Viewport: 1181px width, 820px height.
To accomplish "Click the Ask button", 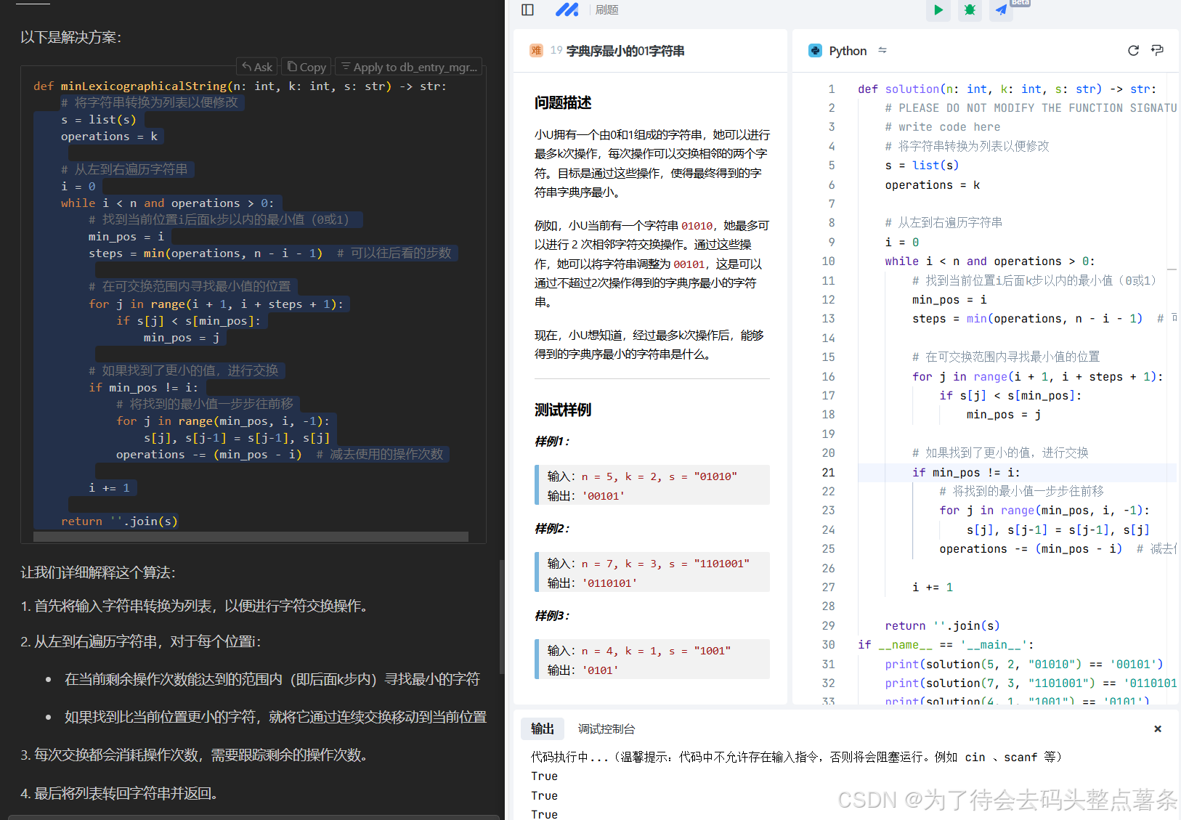I will (256, 66).
